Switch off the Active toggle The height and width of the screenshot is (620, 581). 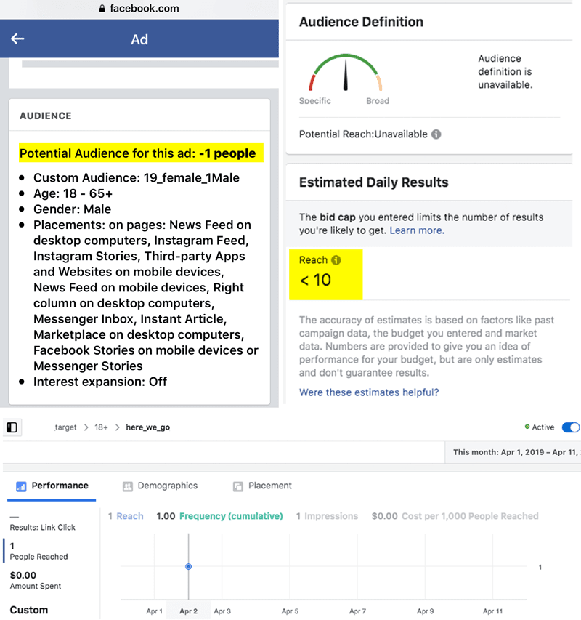coord(571,427)
